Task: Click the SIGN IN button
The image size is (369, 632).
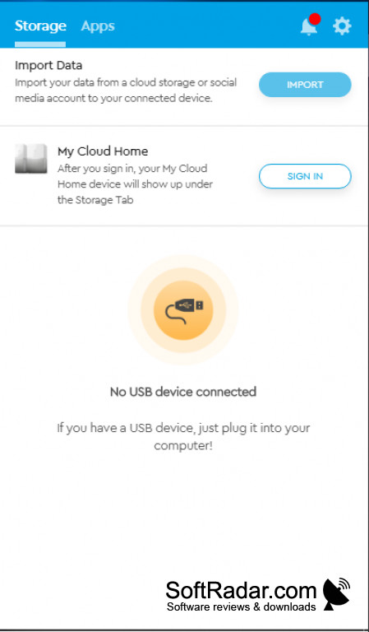Action: (305, 176)
